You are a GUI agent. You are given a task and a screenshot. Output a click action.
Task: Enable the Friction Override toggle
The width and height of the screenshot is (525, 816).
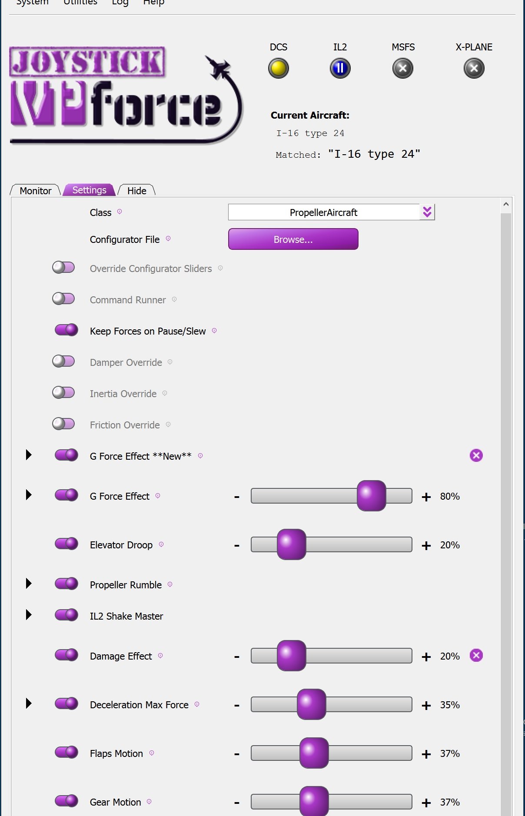click(63, 424)
